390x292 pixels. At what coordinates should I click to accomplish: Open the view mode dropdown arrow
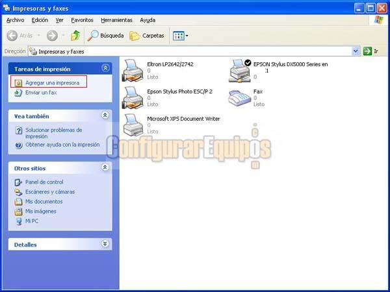[x=187, y=36]
